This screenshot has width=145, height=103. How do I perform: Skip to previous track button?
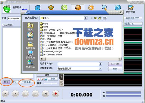5,94
